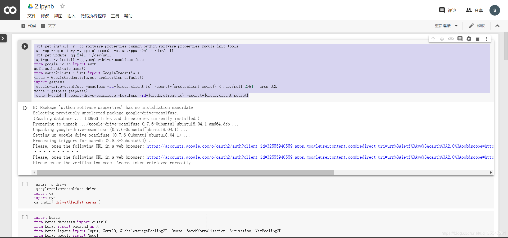Click the line os.chdir('drive/AlexNet keras')
Viewport: 508px width, 238px height.
click(x=67, y=202)
